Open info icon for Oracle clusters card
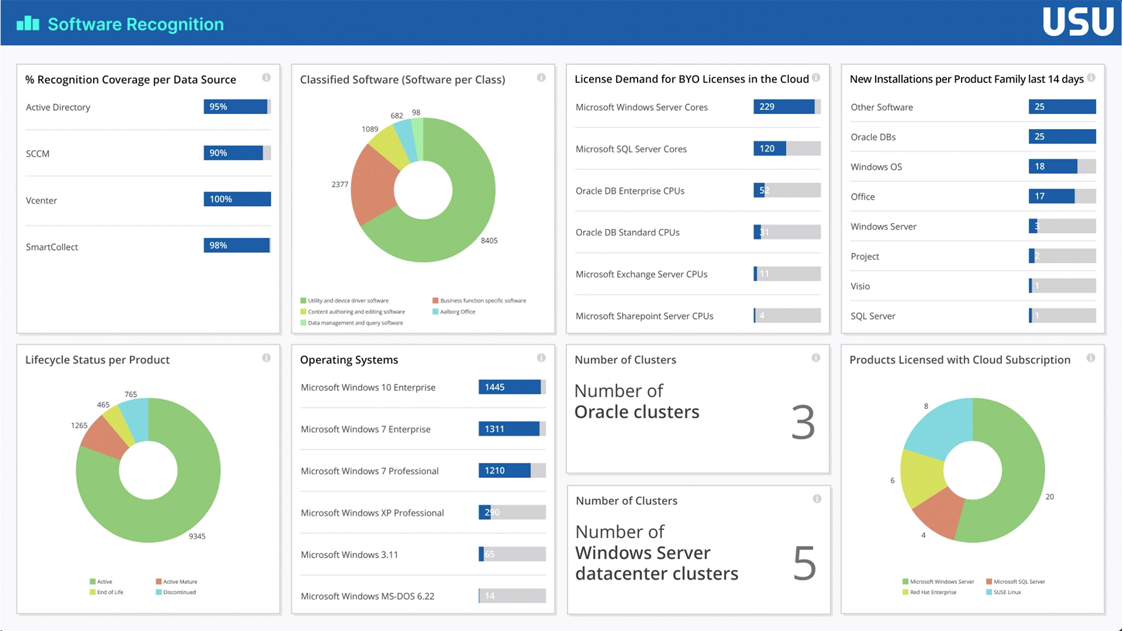Viewport: 1123px width, 631px height. [815, 358]
